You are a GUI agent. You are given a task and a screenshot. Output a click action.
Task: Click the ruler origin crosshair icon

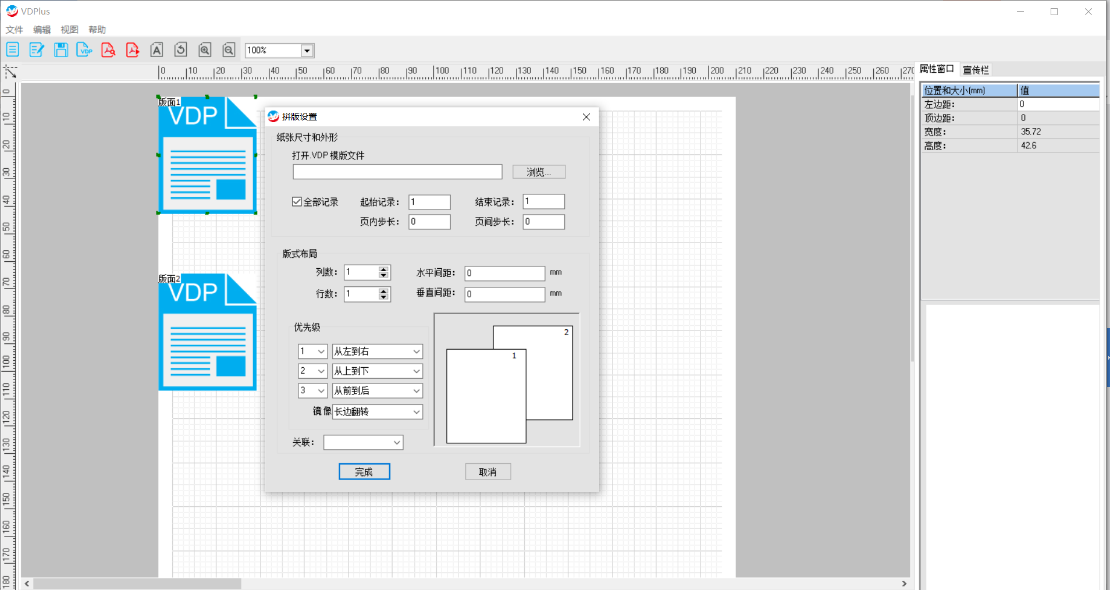(10, 72)
